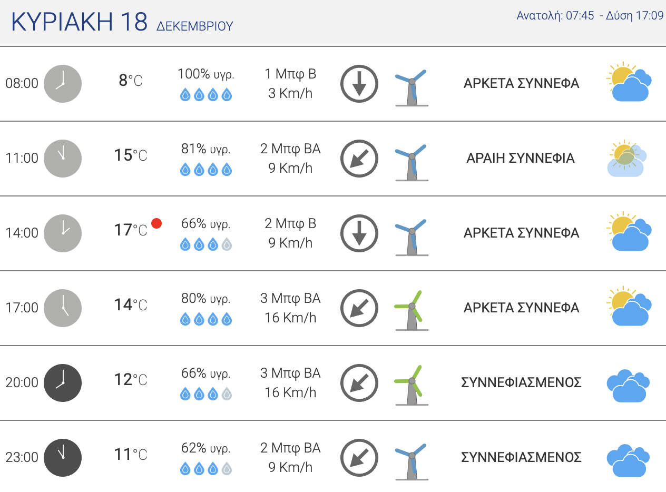
Task: Select the 23:00 time label
Action: pos(22,457)
